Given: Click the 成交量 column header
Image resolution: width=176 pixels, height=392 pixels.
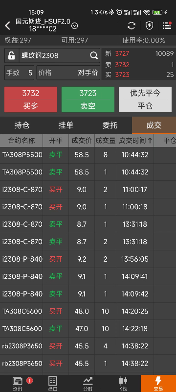Looking at the screenshot, I should click(106, 141).
